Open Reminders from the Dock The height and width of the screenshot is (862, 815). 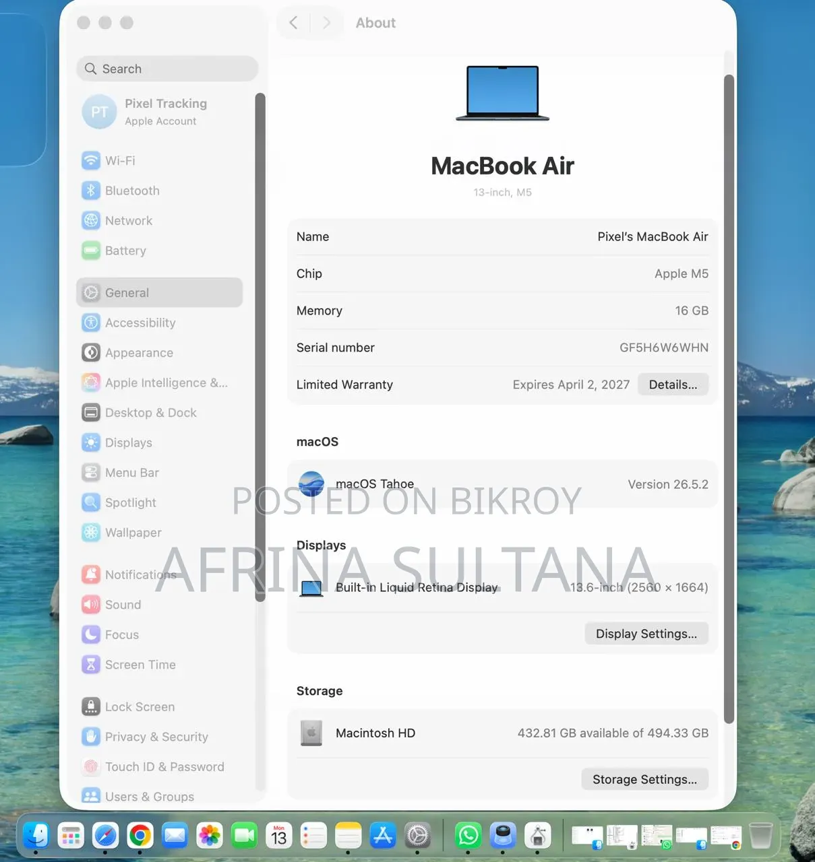point(313,836)
